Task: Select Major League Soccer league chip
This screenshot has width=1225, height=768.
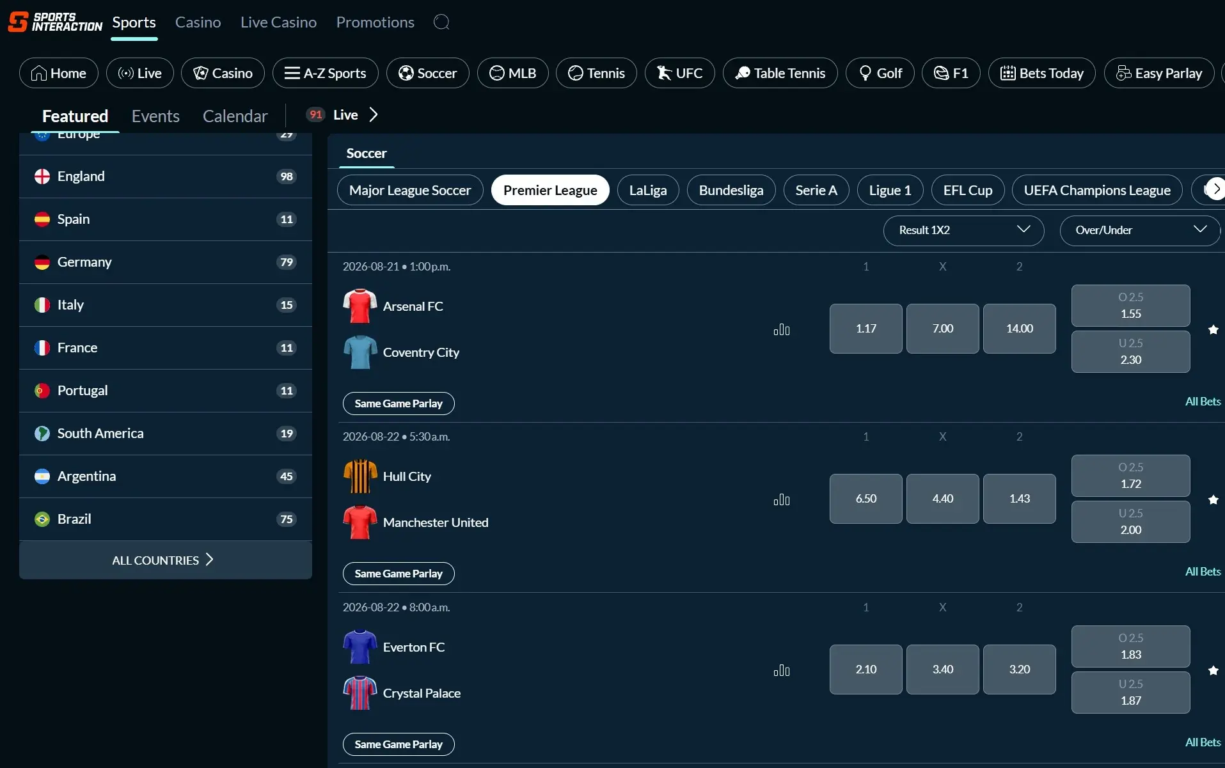Action: point(410,190)
